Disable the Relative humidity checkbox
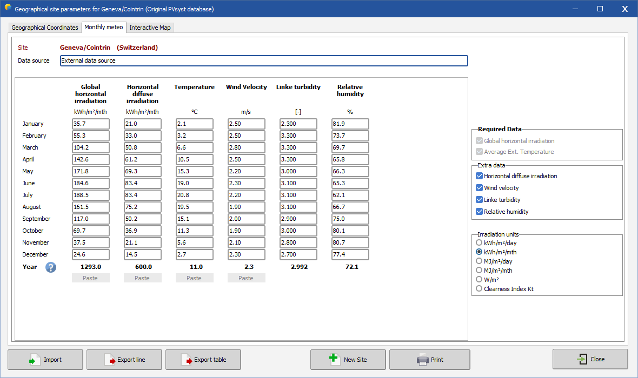The width and height of the screenshot is (638, 378). pyautogui.click(x=479, y=211)
